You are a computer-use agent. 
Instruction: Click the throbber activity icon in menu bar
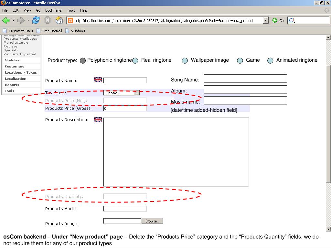(x=326, y=10)
